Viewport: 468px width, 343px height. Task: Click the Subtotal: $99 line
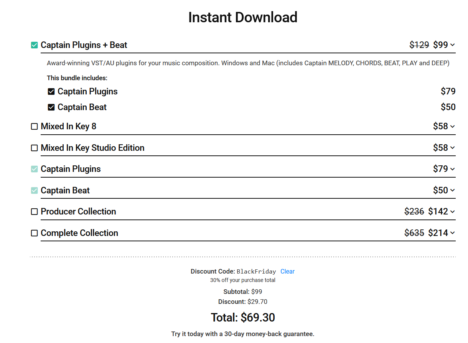pos(243,292)
